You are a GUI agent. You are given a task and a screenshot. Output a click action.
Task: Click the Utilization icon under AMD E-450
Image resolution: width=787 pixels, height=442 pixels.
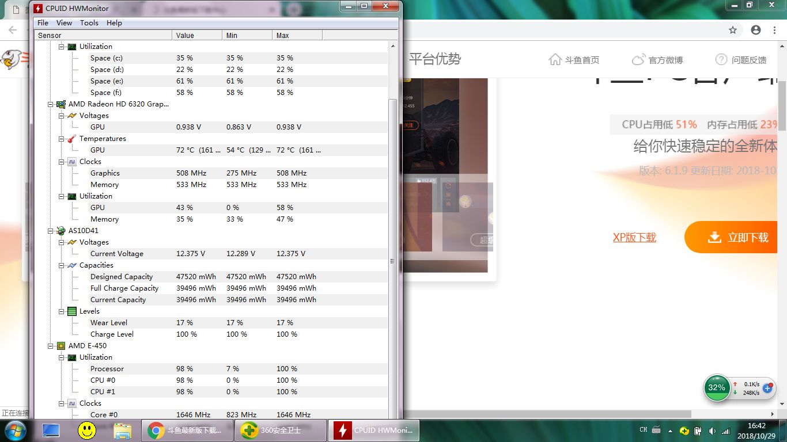[x=72, y=357]
